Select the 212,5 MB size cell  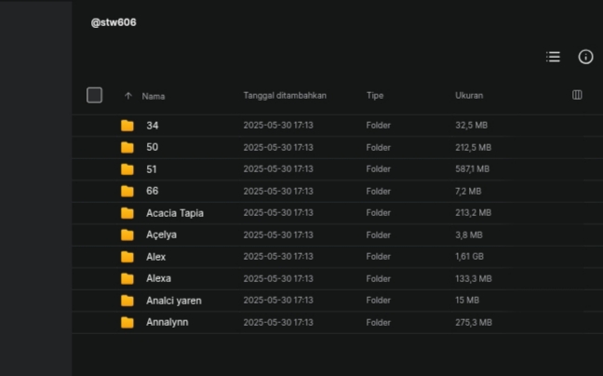point(474,147)
